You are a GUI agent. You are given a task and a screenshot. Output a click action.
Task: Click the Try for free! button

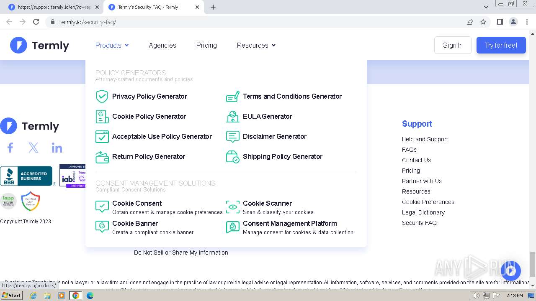click(x=501, y=45)
